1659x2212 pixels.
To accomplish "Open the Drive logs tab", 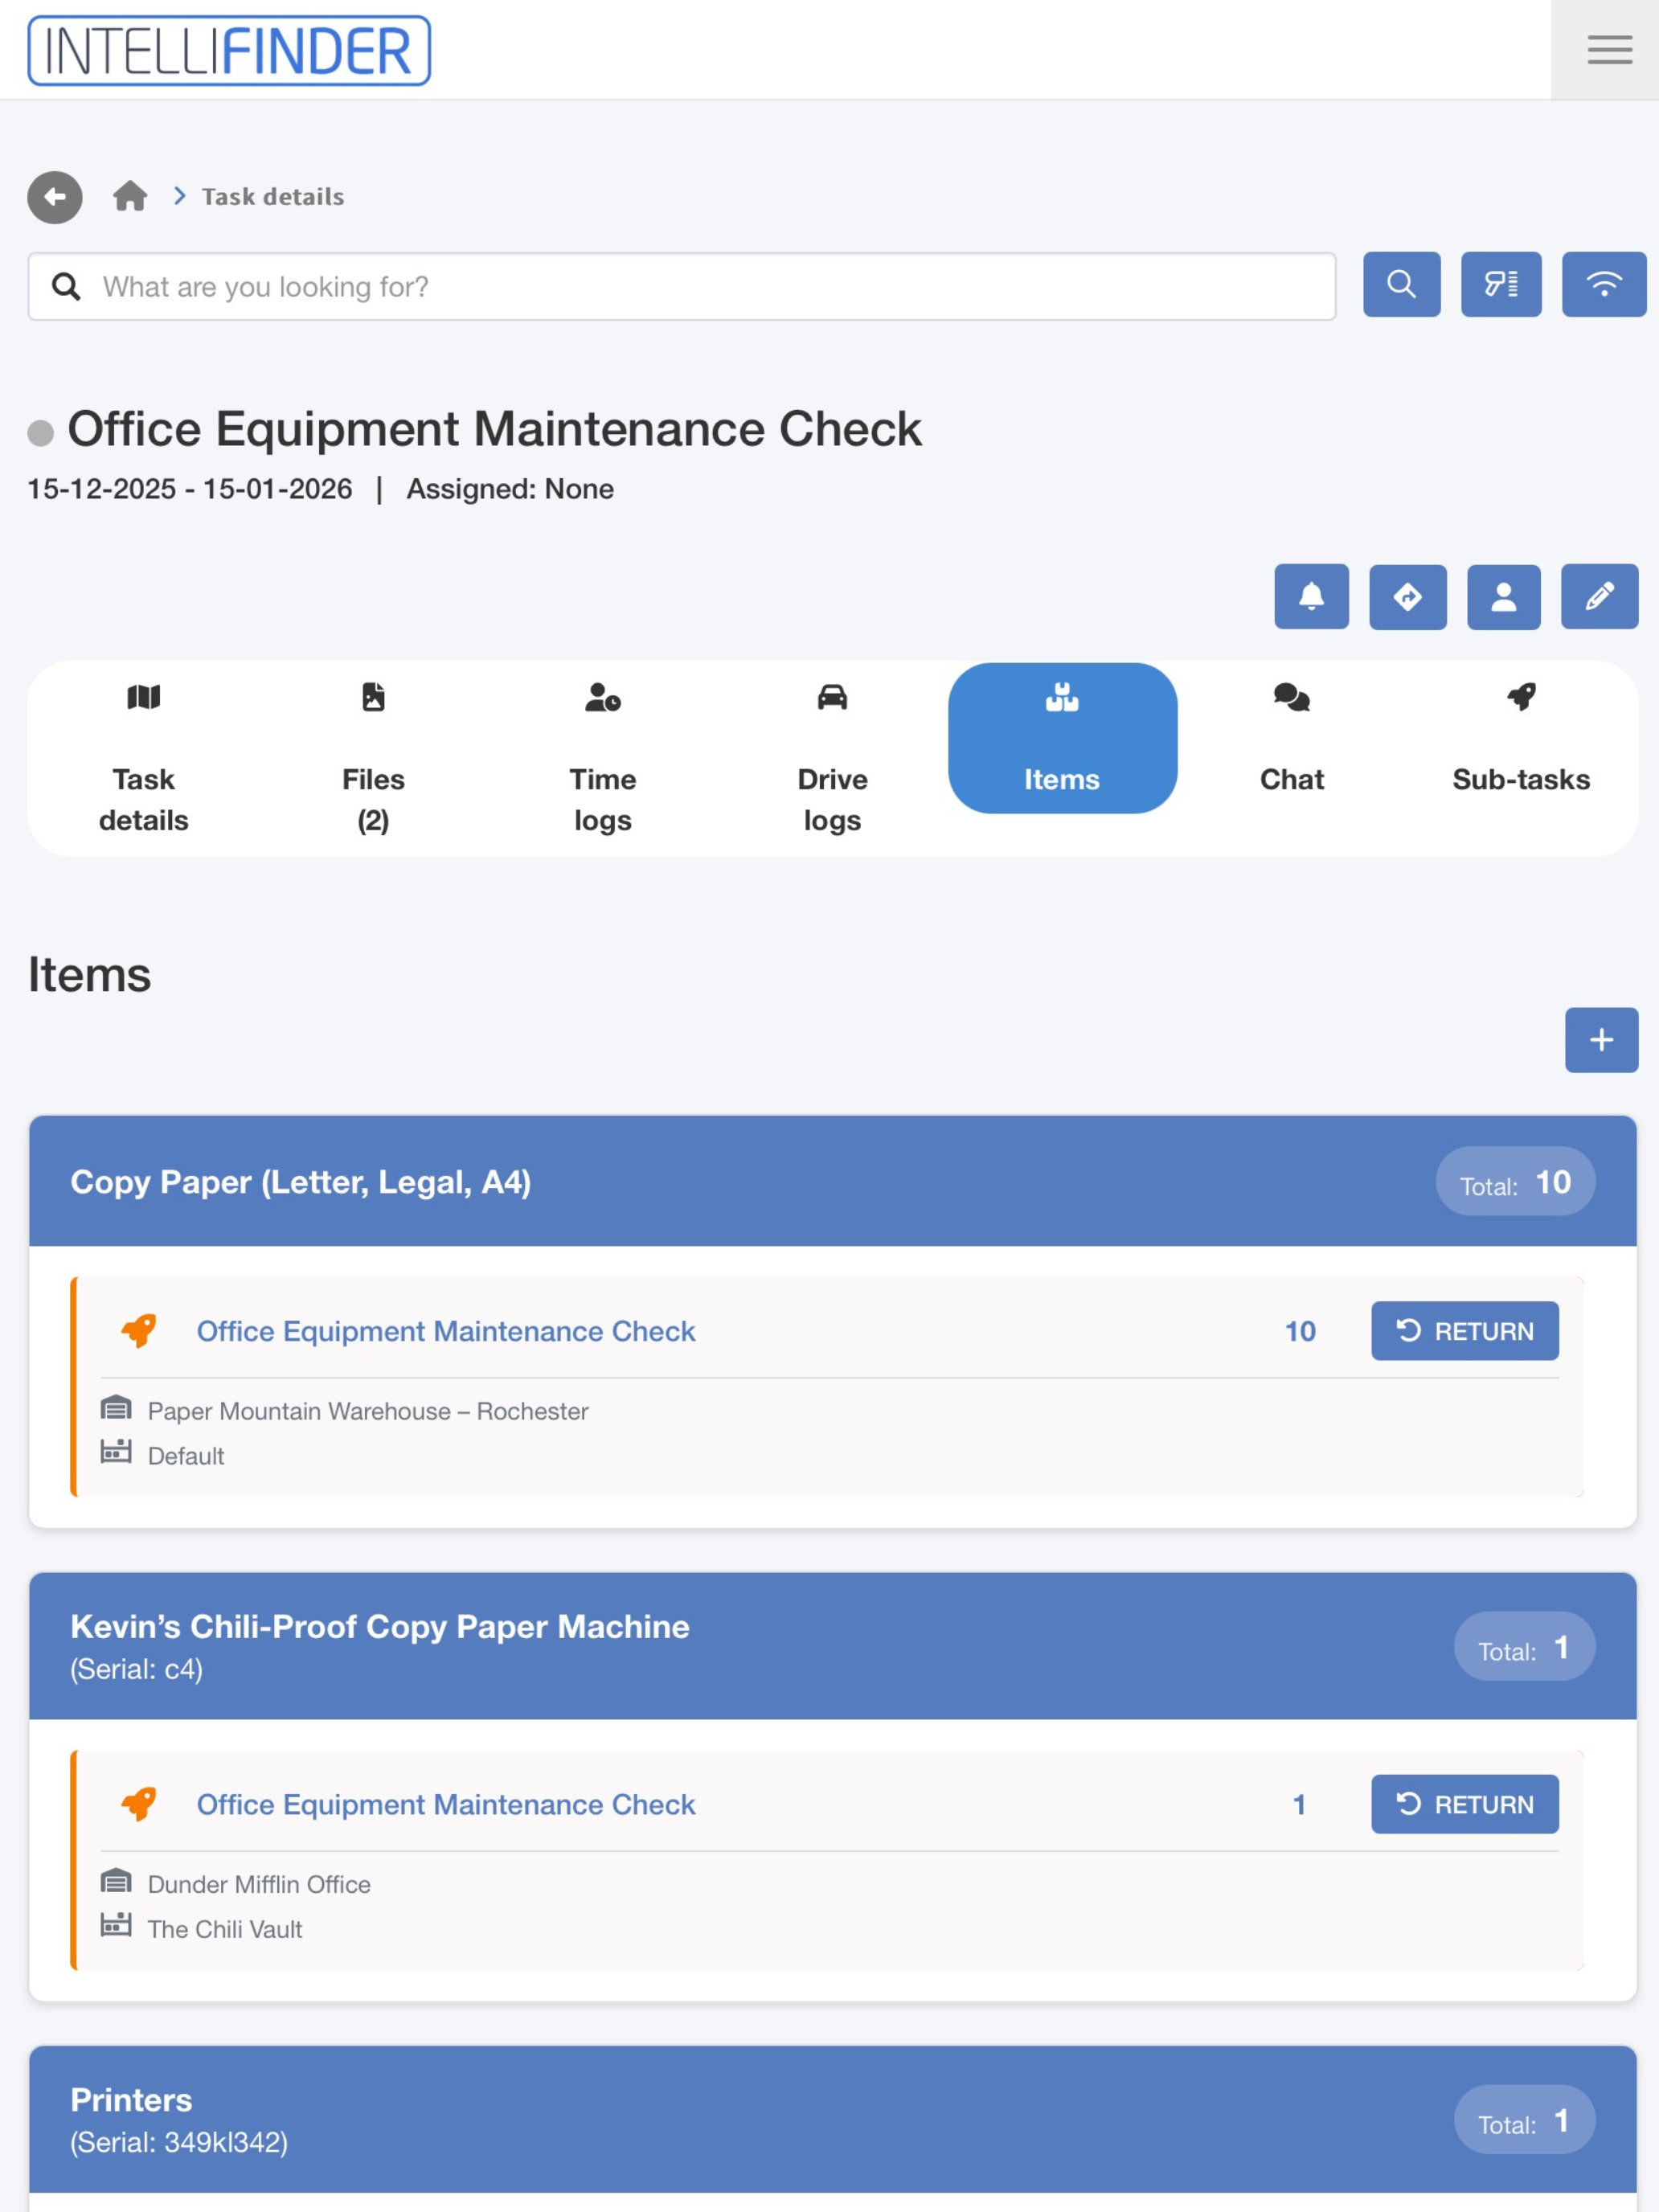I will coord(832,758).
